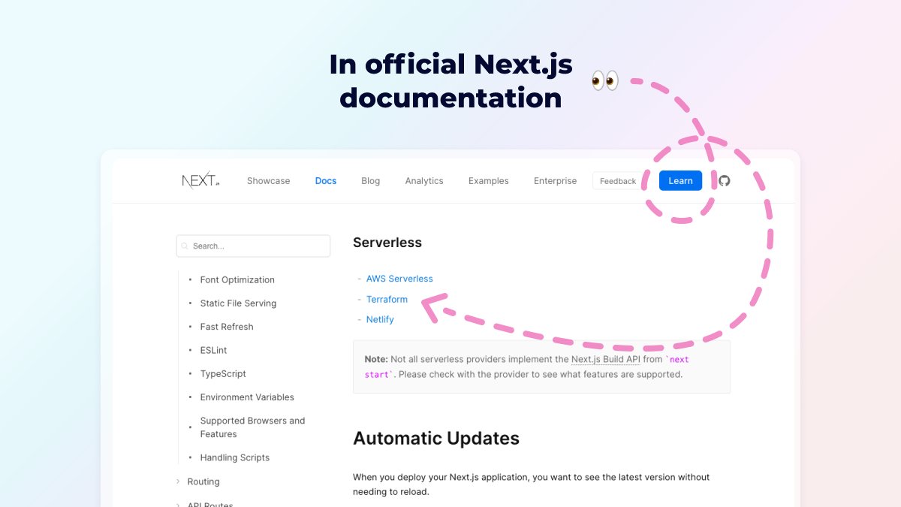Image resolution: width=901 pixels, height=507 pixels.
Task: Open Supported Browsers and Features item
Action: [252, 427]
